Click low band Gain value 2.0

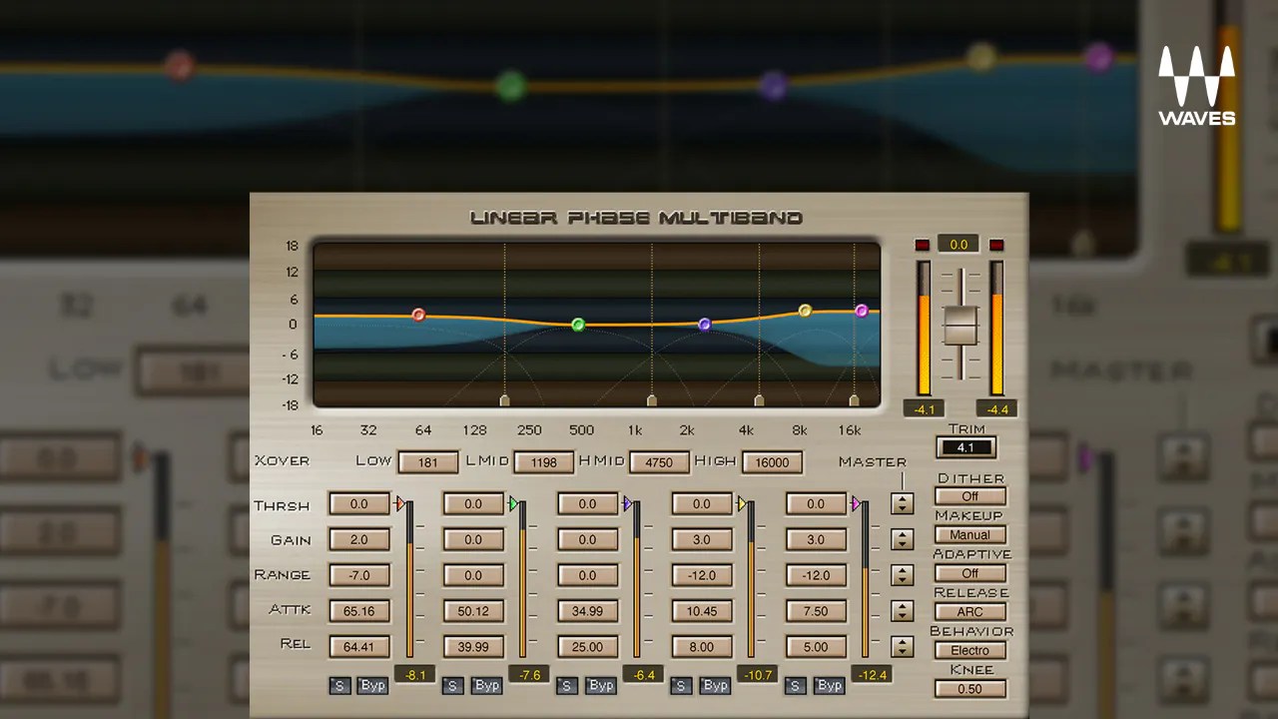click(x=358, y=539)
